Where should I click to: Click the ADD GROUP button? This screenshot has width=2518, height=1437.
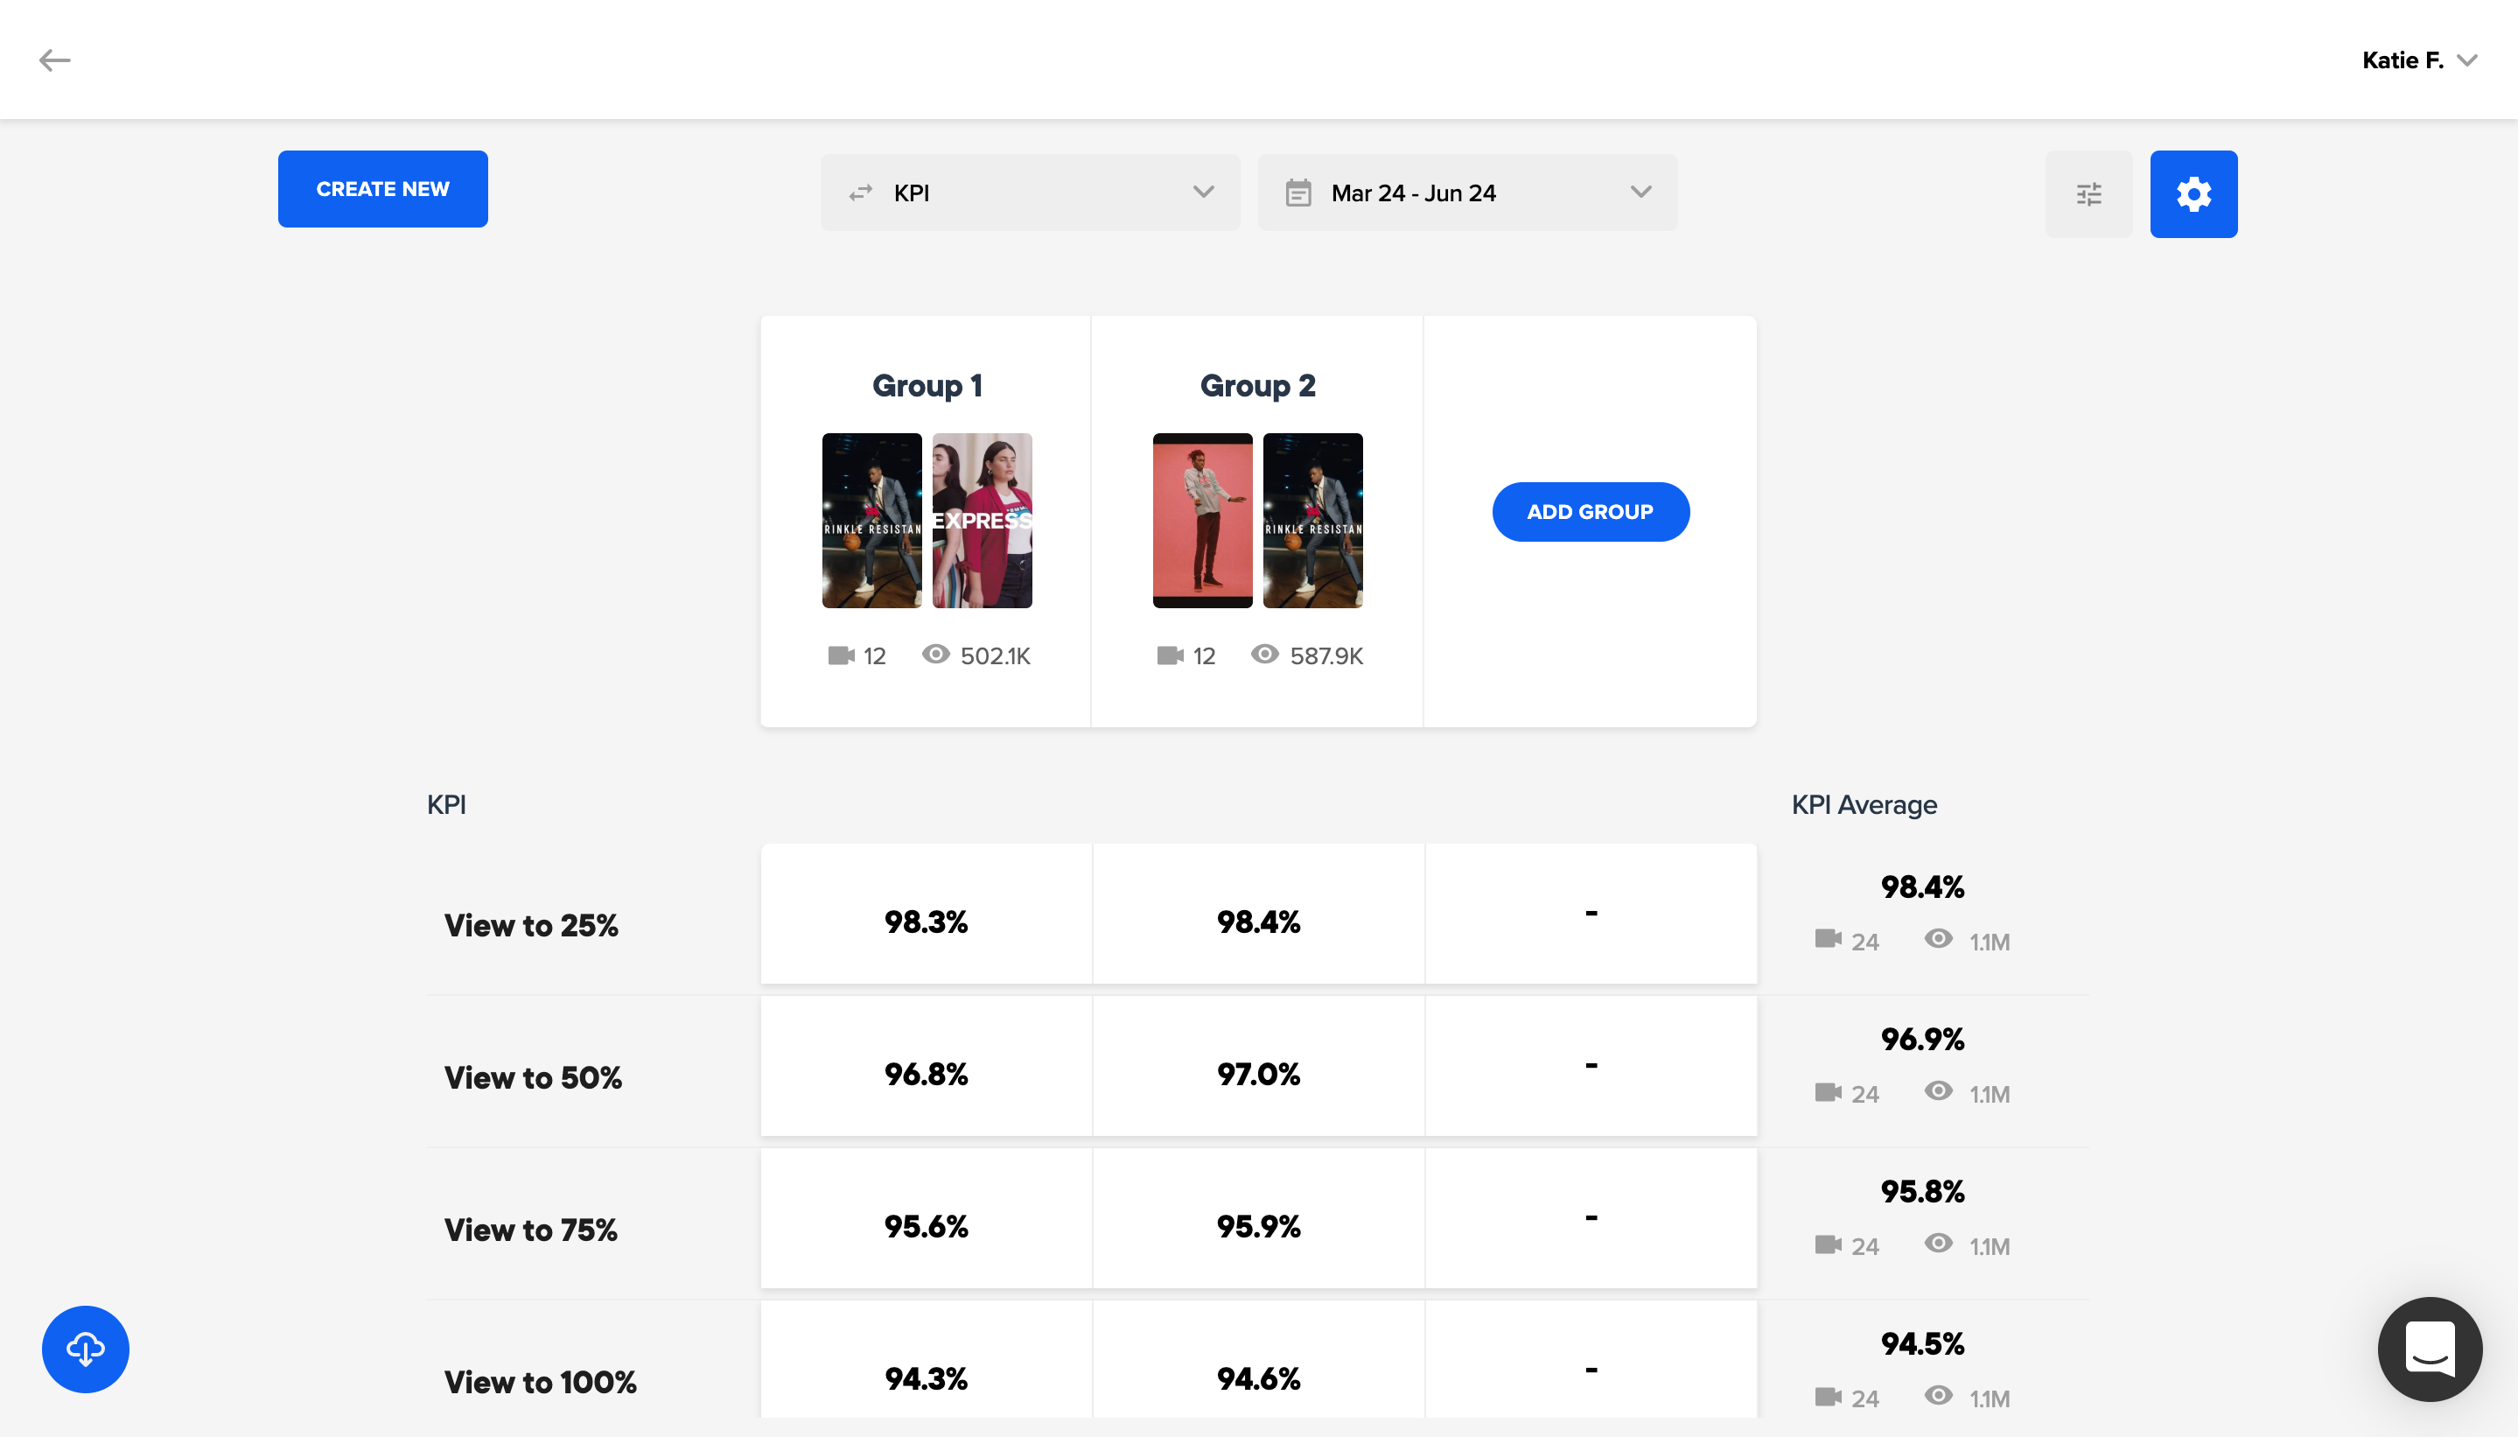(x=1590, y=511)
